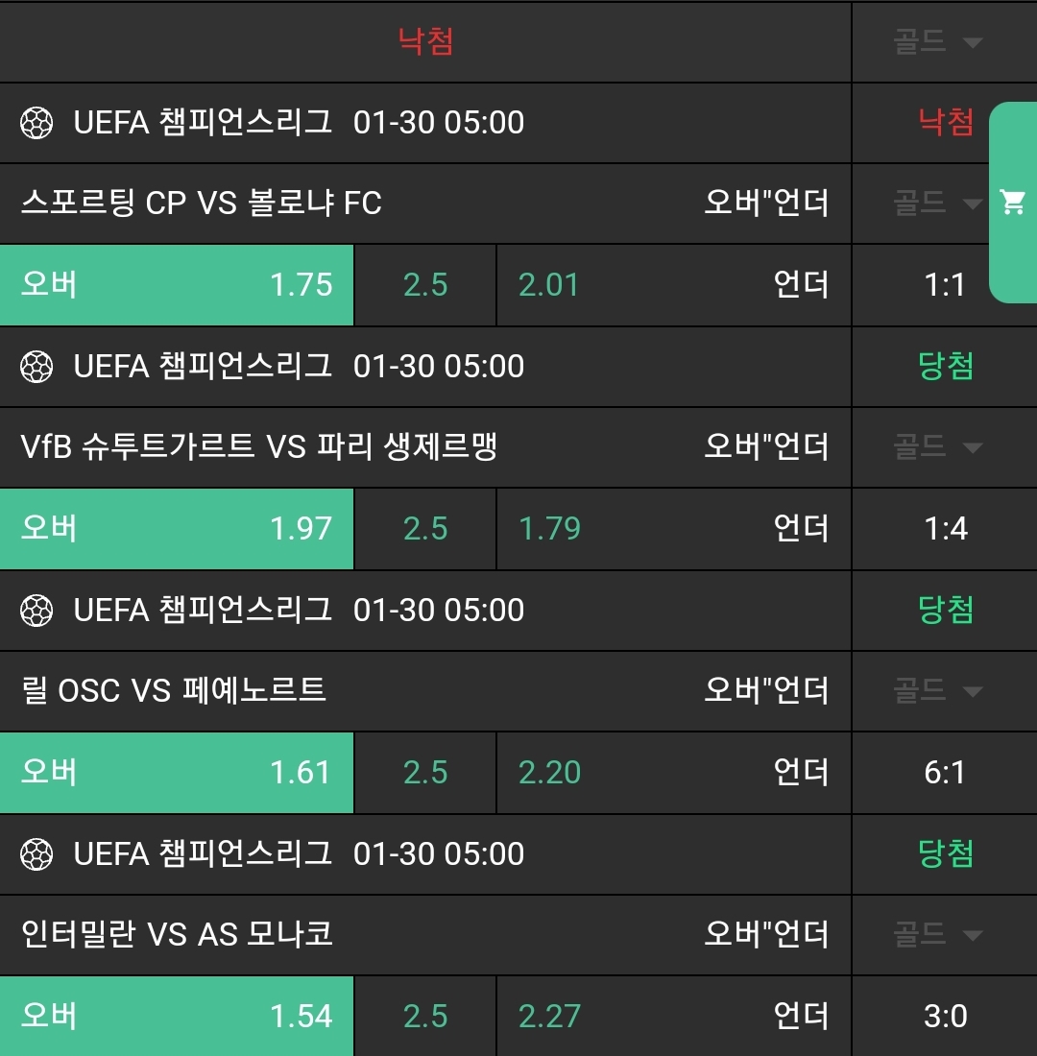The image size is (1037, 1056).
Task: Pick 언더 2.27 for Inter Milan vs Monaco
Action: click(673, 1017)
